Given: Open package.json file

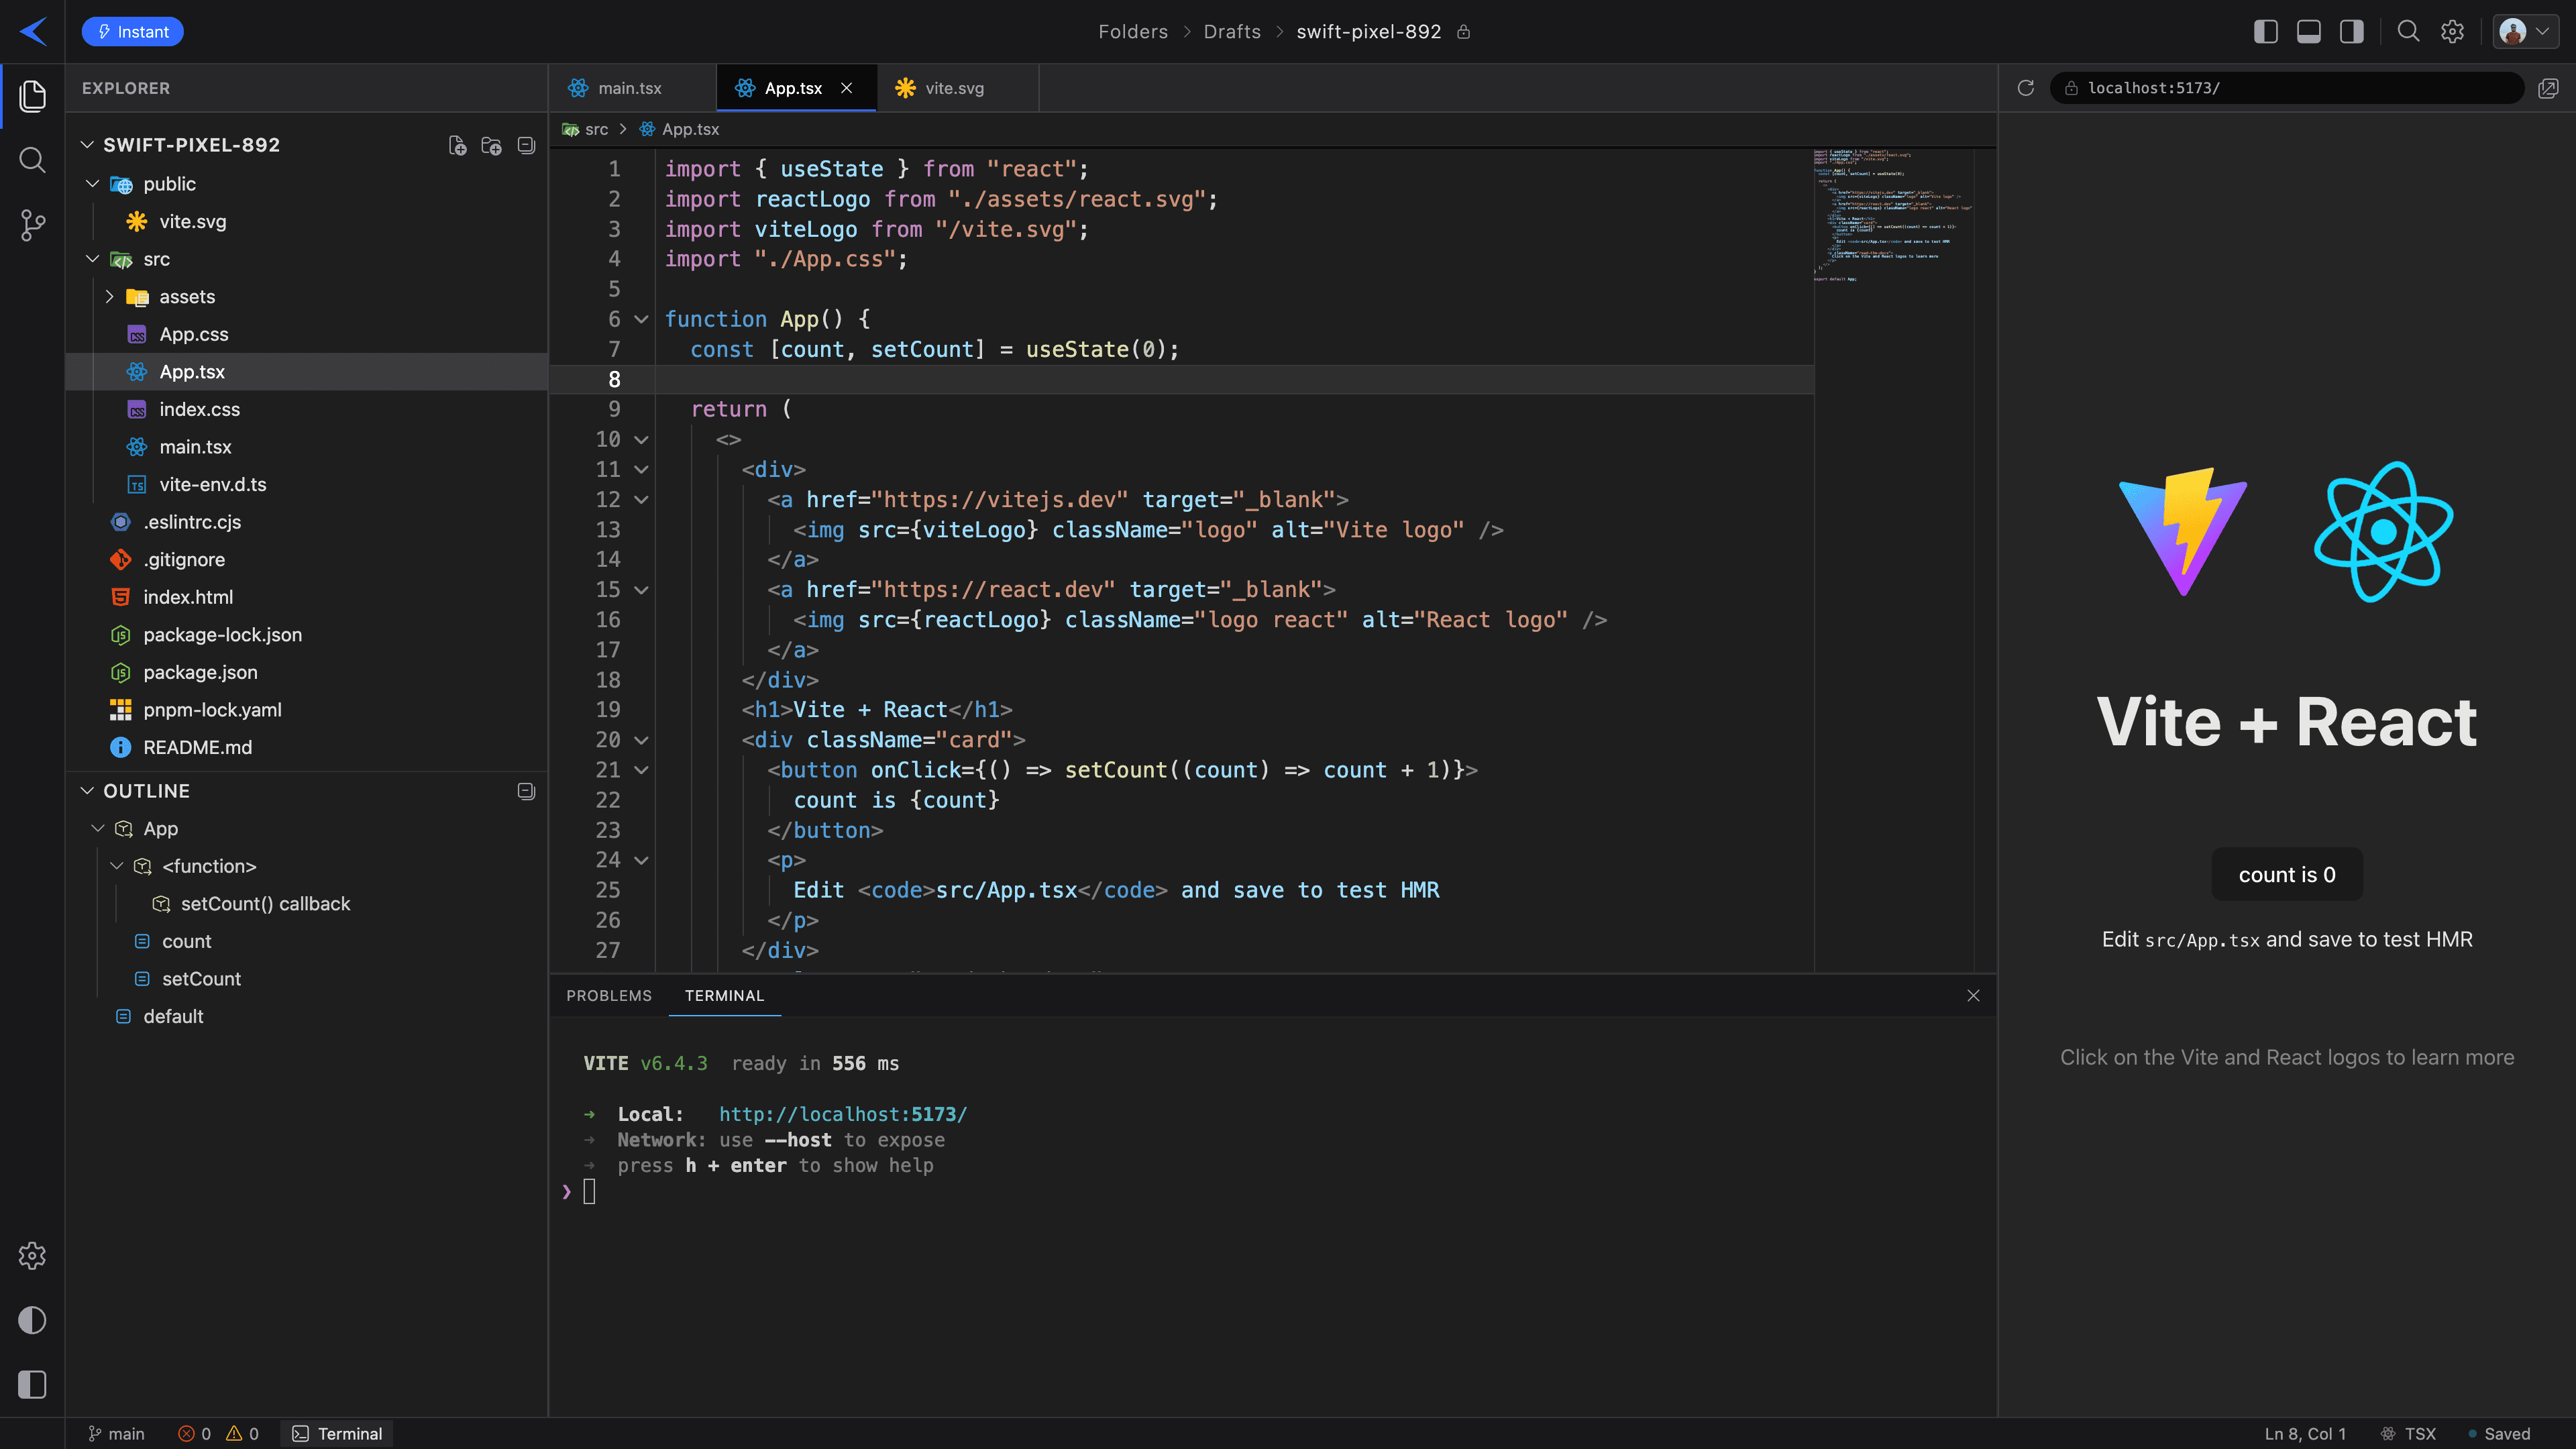Looking at the screenshot, I should point(306,672).
